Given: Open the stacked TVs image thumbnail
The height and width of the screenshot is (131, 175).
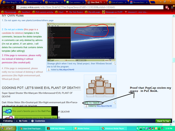Looking at the screenshot, I should click(x=100, y=87).
